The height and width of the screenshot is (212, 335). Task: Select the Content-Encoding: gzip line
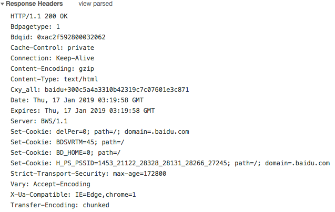click(x=53, y=69)
